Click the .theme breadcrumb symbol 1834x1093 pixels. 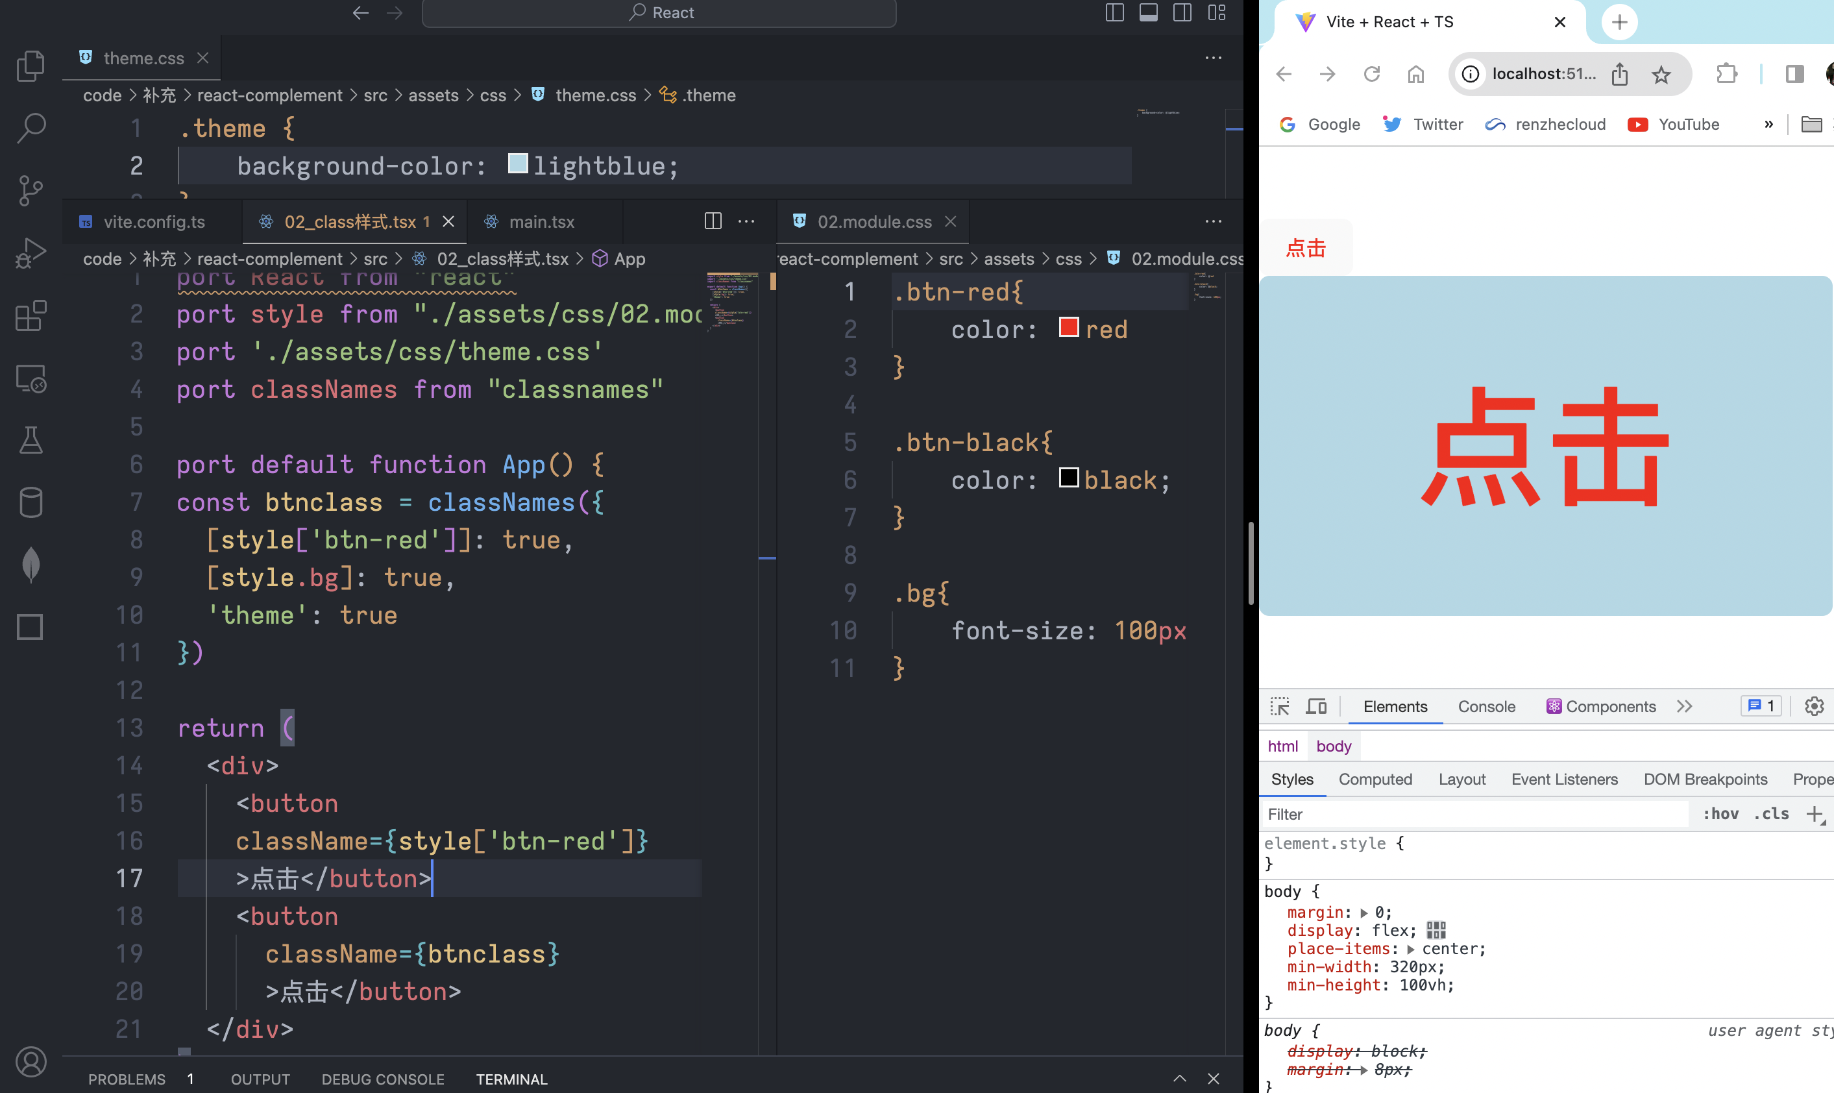pos(697,95)
